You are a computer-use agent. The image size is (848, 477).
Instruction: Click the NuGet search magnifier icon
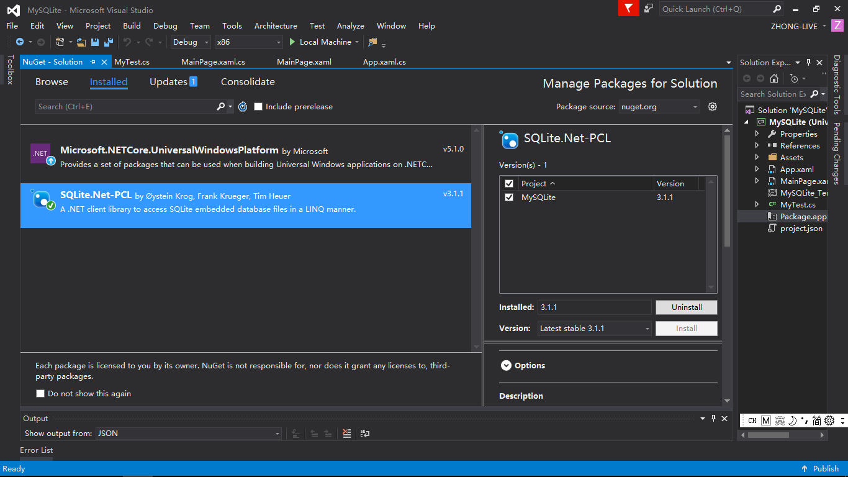point(220,107)
